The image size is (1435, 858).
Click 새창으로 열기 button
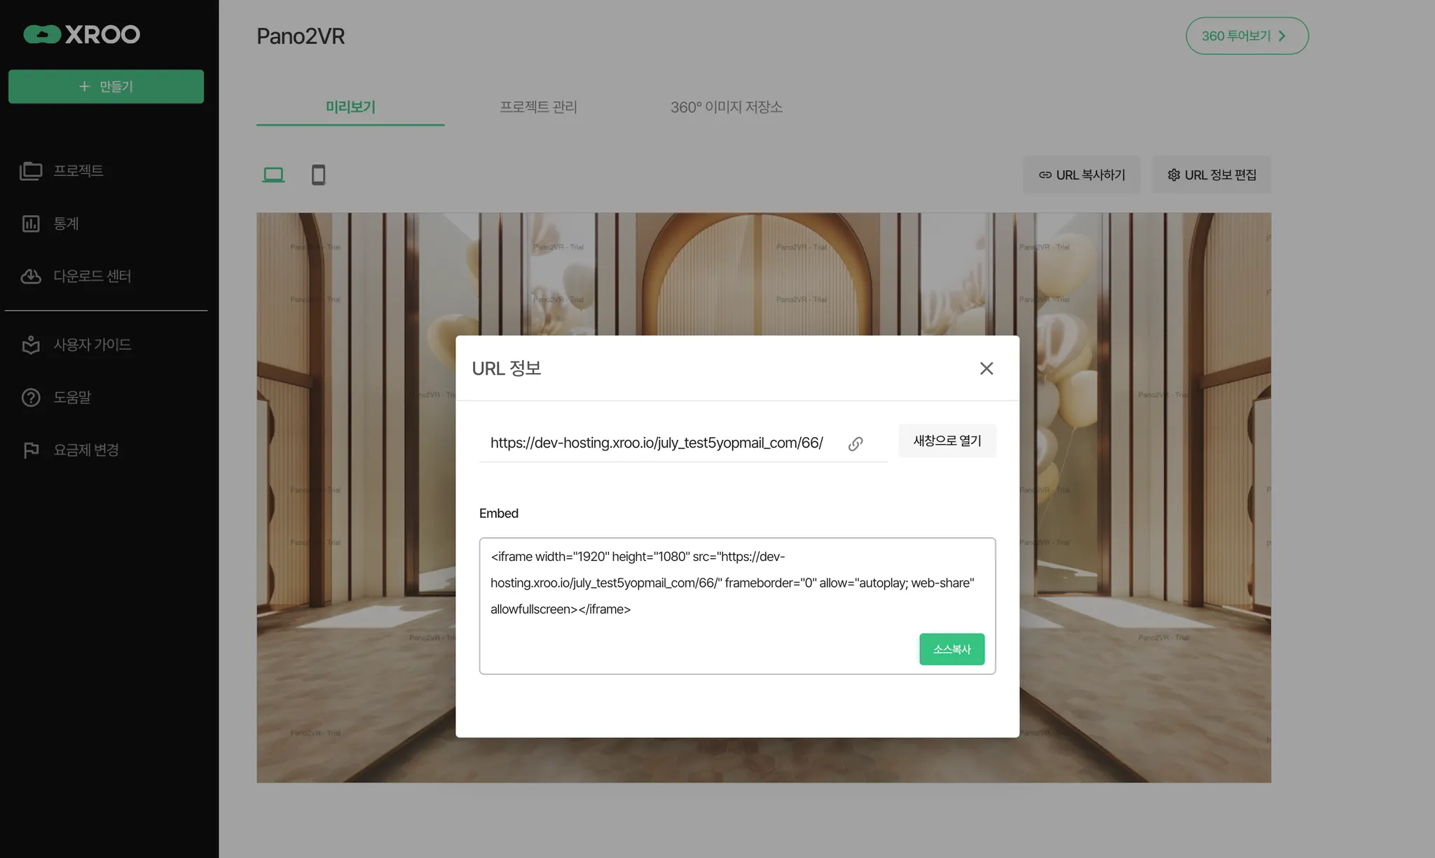pos(947,441)
